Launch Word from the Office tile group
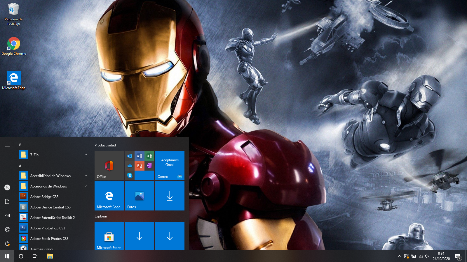Viewport: 467px width, 262px height. click(x=140, y=156)
